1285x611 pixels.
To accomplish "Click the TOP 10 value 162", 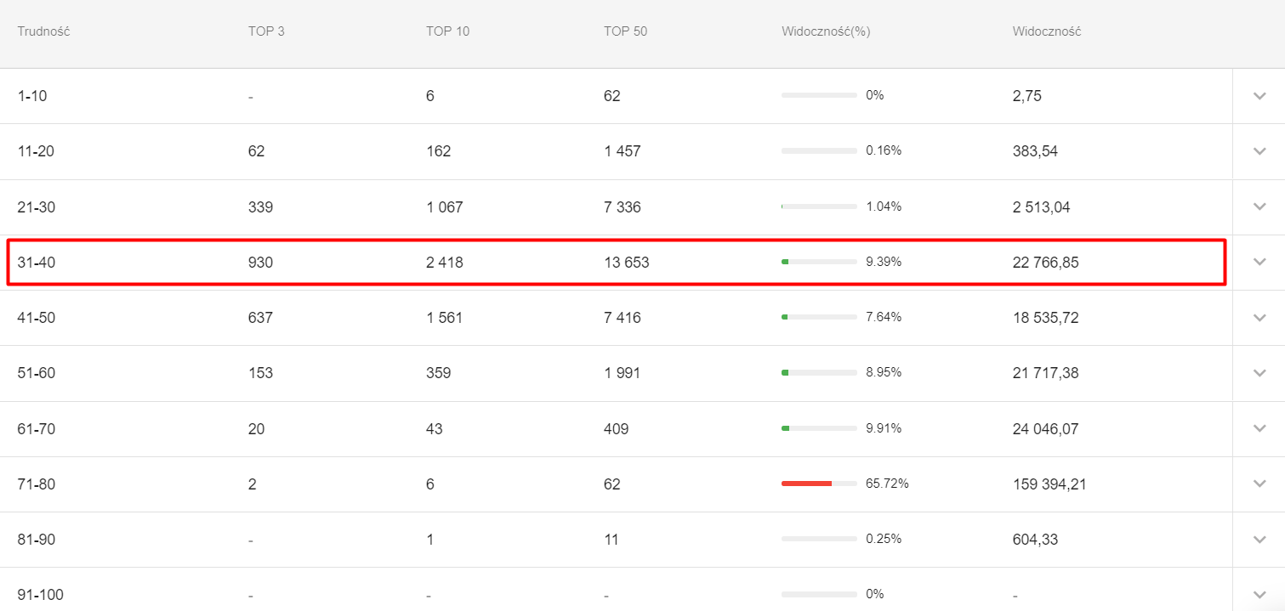I will coord(439,151).
